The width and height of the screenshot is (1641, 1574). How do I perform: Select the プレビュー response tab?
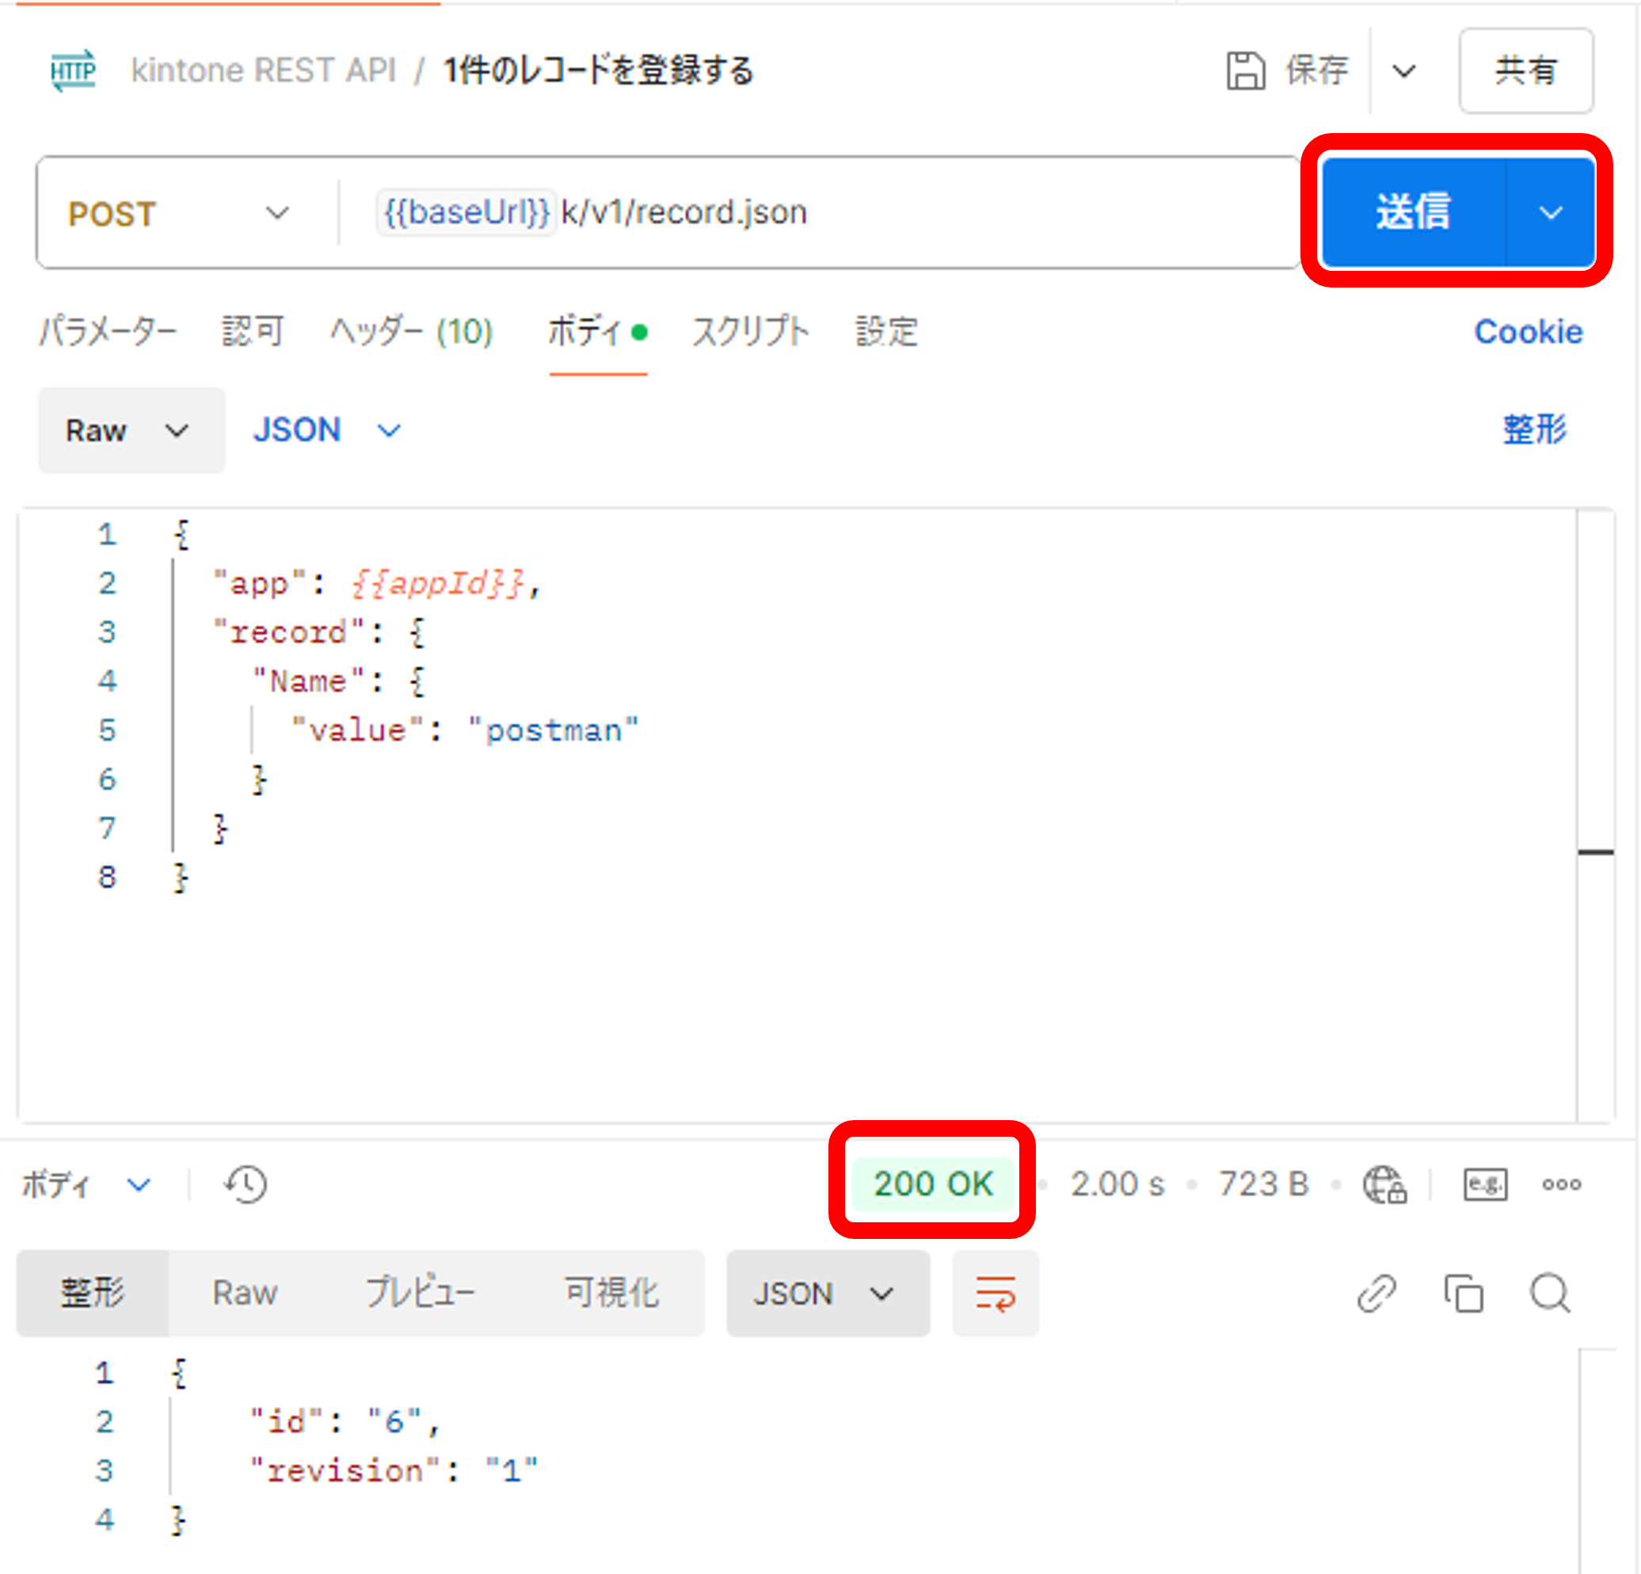(x=421, y=1294)
